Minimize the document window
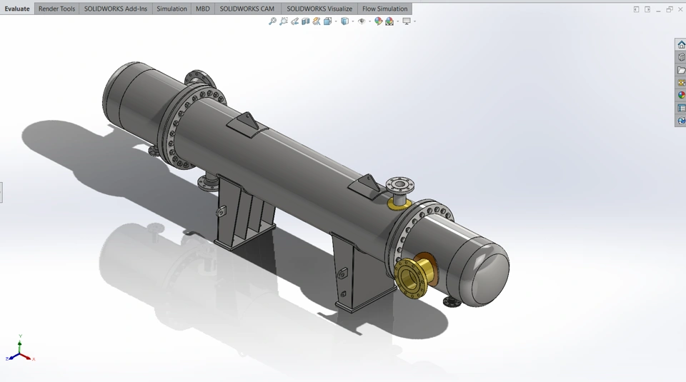This screenshot has height=382, width=686. [x=658, y=11]
